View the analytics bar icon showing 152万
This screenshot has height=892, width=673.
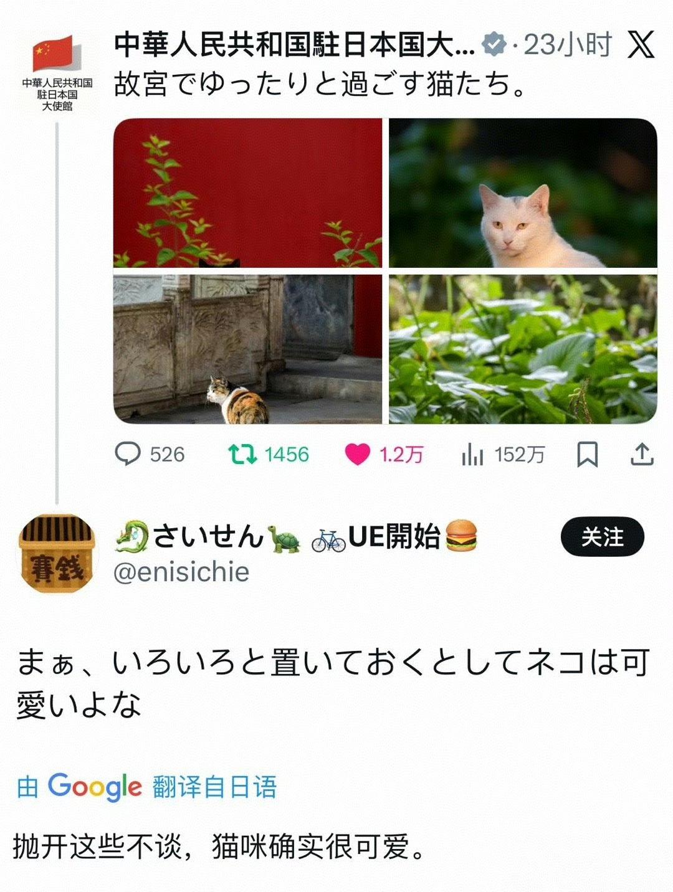click(x=472, y=455)
